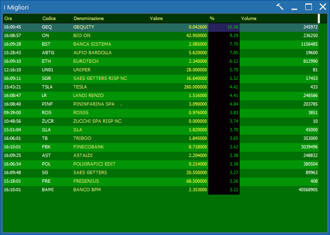Select ZUCCHI SPA RISP NC row
This screenshot has height=235, width=330.
click(x=97, y=121)
